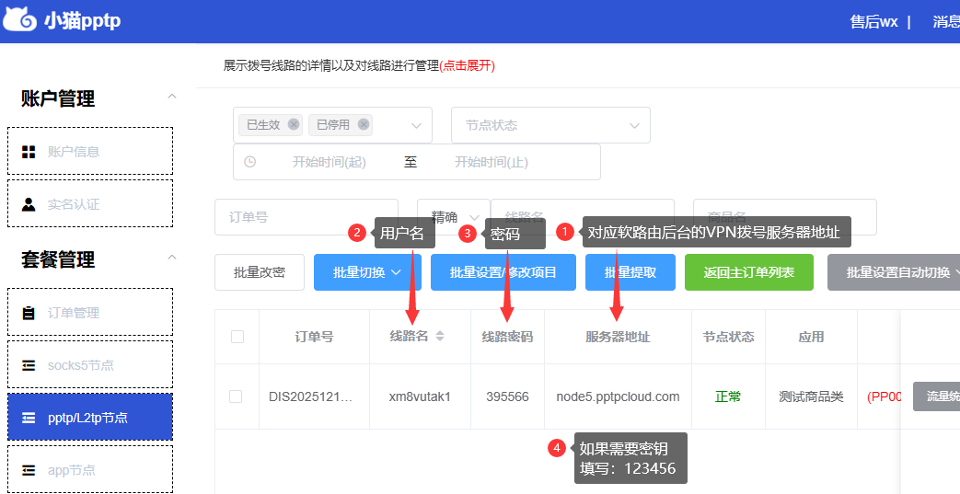Click the green 返回主订单列表 button
The height and width of the screenshot is (494, 960).
click(x=748, y=272)
